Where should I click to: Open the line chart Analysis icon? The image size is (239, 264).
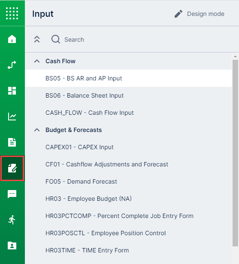[12, 117]
